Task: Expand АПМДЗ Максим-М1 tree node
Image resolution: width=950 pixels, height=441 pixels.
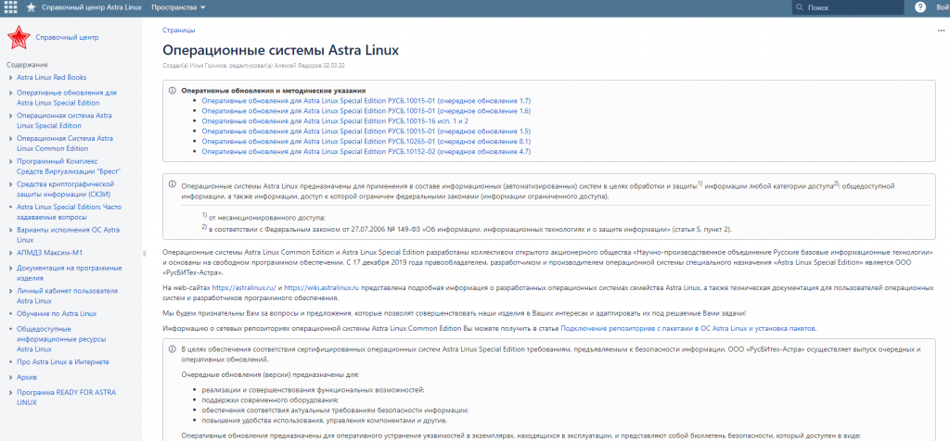Action: click(x=10, y=252)
